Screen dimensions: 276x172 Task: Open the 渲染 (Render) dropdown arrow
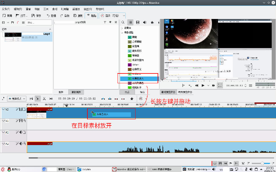[124, 15]
